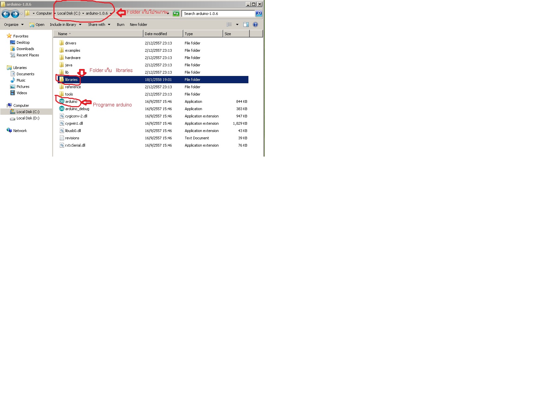
Task: Click the 1,829 KB size cell
Action: click(240, 123)
